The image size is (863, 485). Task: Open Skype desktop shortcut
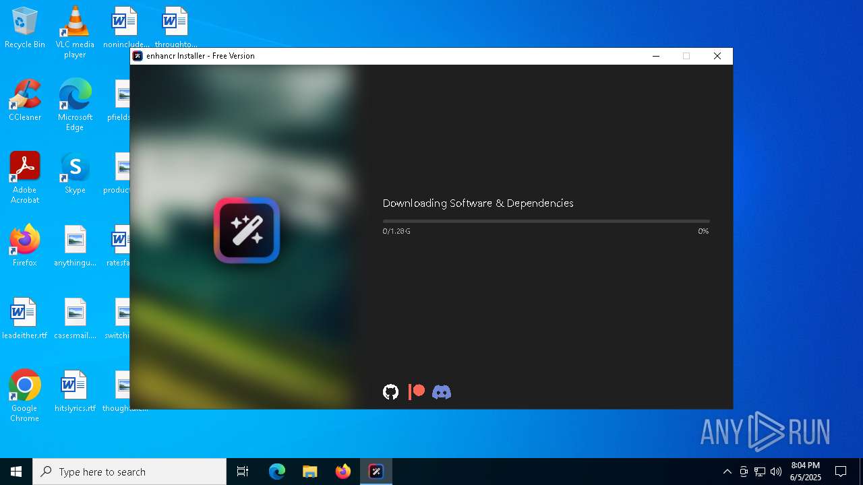pyautogui.click(x=75, y=173)
